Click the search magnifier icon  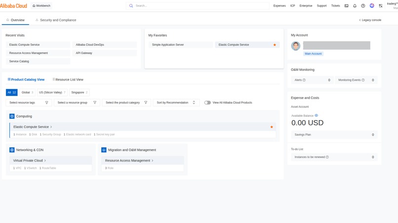coord(131,5)
